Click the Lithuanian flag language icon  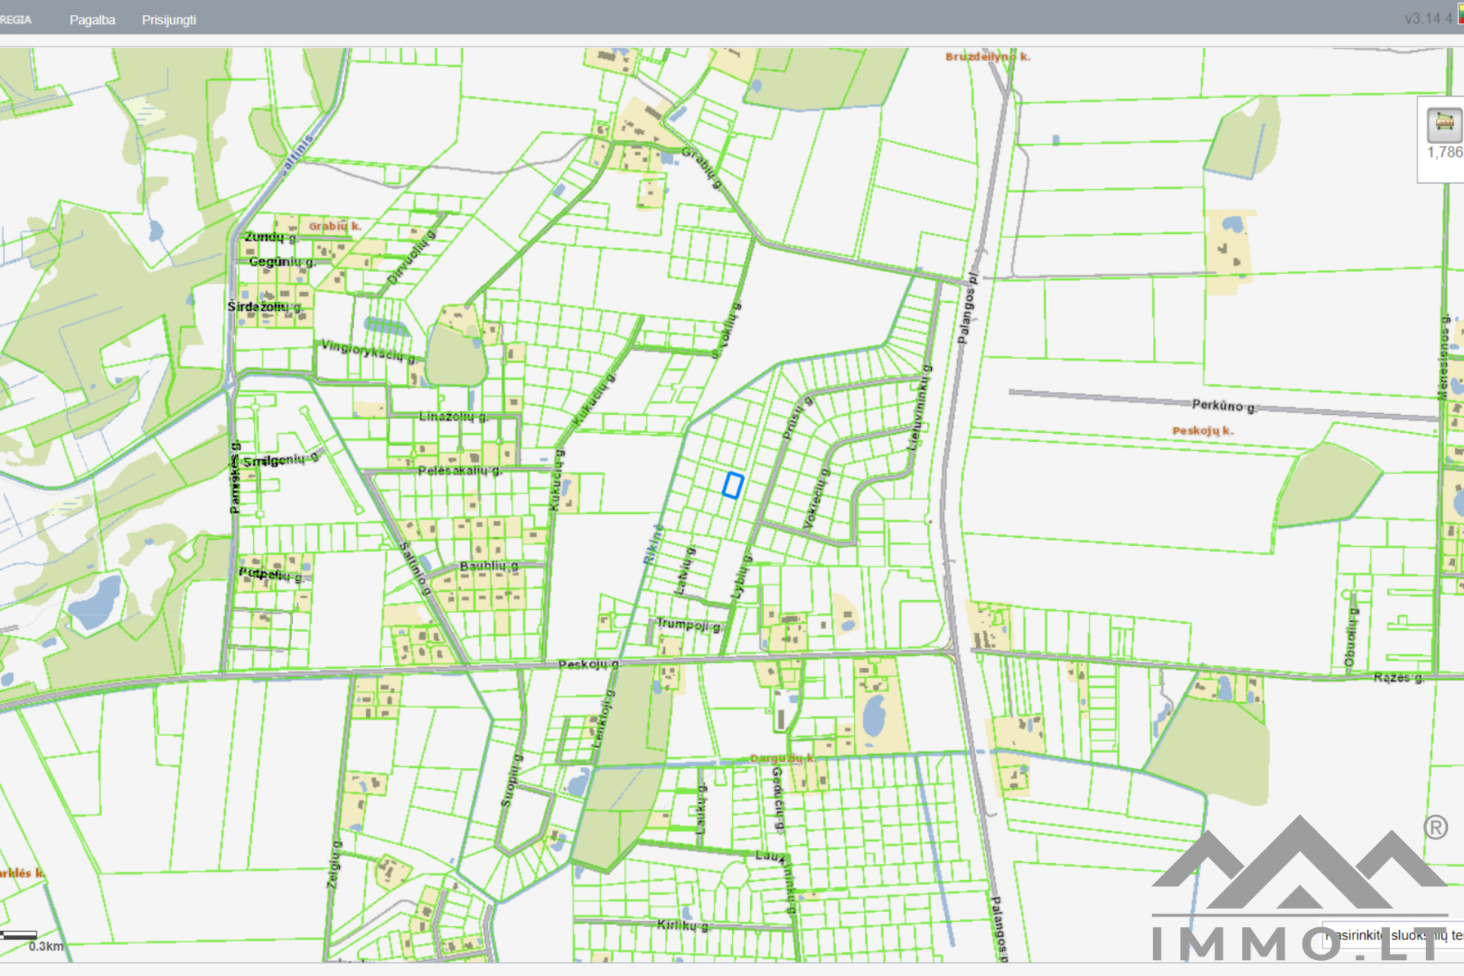coord(1460,14)
